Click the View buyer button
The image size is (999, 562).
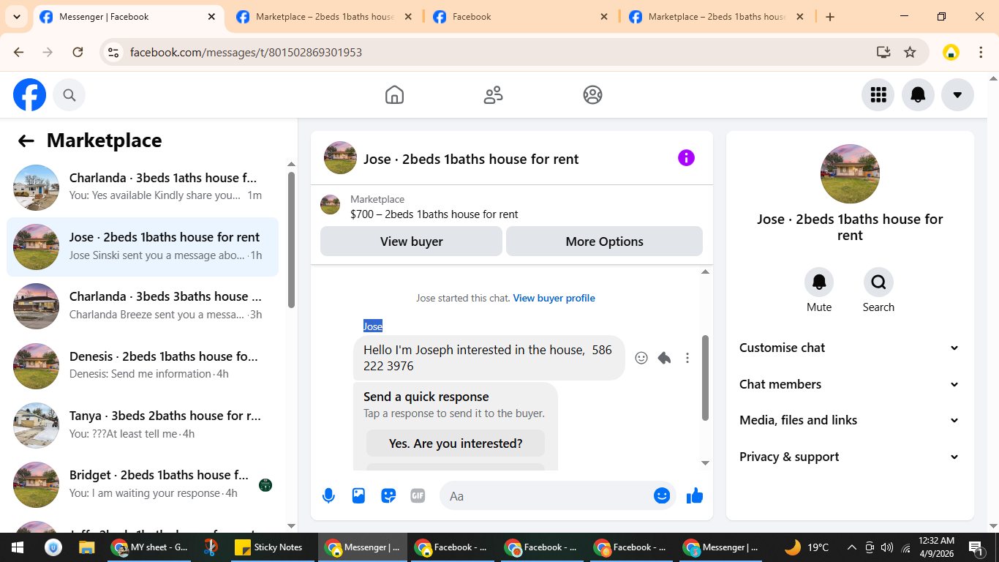(411, 241)
